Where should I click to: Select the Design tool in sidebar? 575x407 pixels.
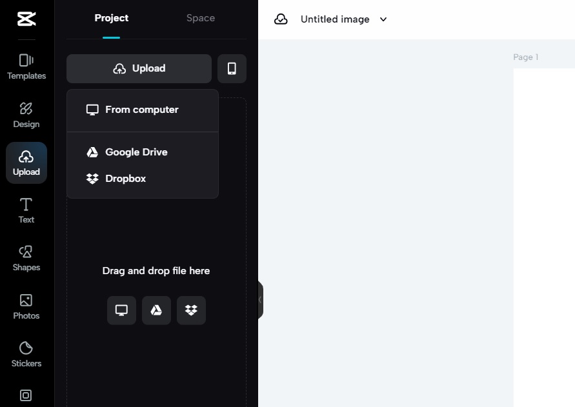tap(26, 115)
